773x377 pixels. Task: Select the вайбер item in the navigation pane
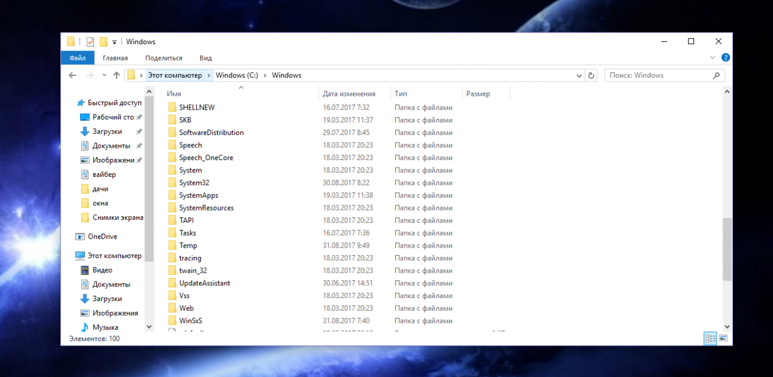[104, 175]
